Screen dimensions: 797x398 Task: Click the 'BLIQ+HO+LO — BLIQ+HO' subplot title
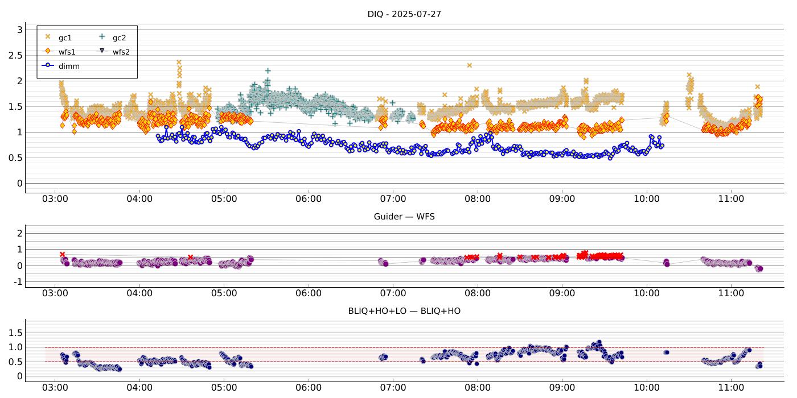404,311
